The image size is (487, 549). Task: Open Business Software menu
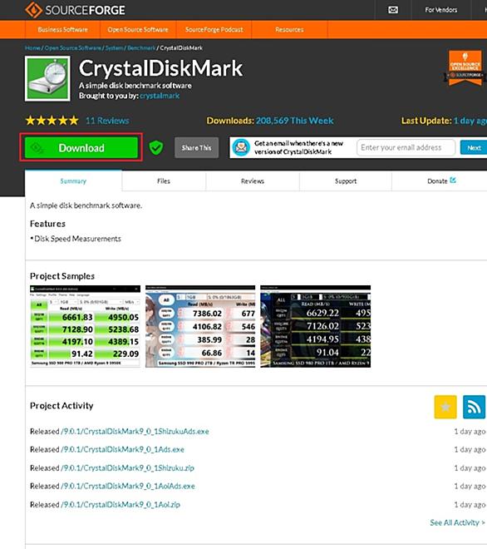[62, 29]
